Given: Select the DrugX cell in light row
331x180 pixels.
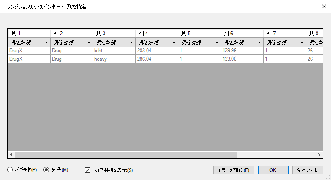Looking at the screenshot, I should [x=29, y=51].
